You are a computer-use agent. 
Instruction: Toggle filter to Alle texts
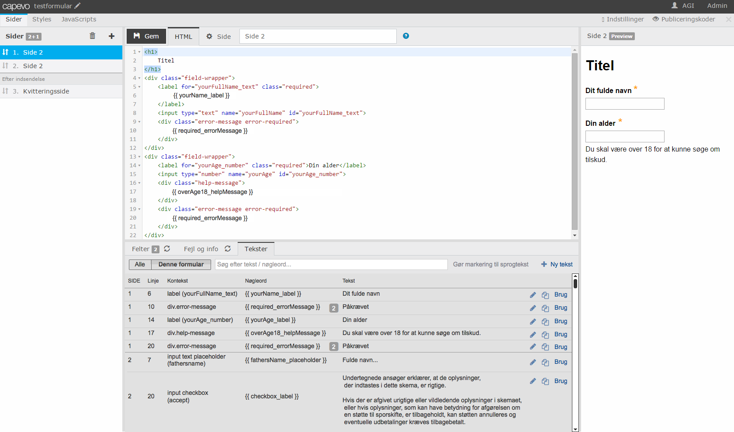pyautogui.click(x=140, y=264)
